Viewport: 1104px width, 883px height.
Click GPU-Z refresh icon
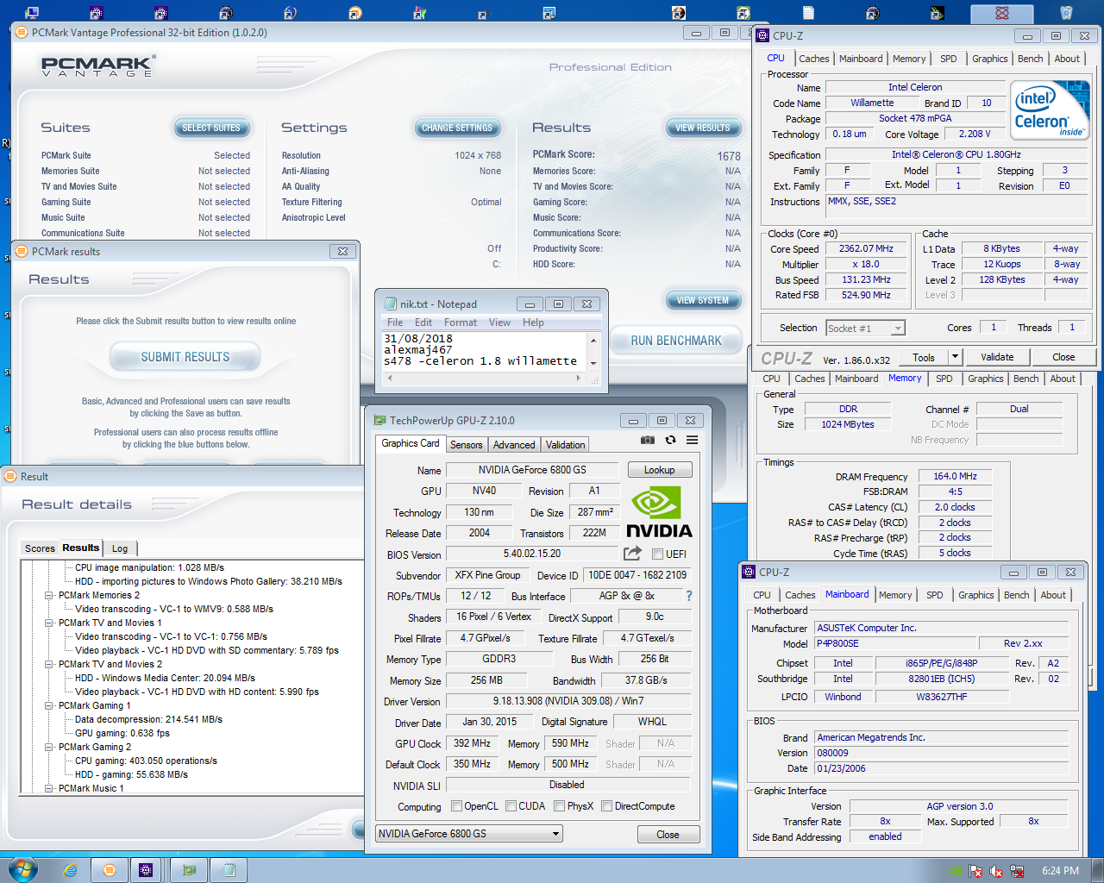pos(670,440)
